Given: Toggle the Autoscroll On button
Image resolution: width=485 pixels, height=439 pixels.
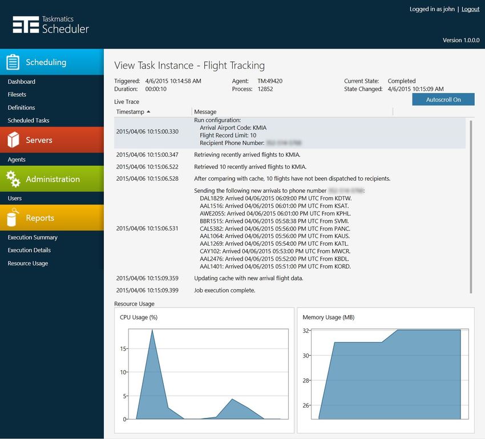Looking at the screenshot, I should [x=443, y=100].
